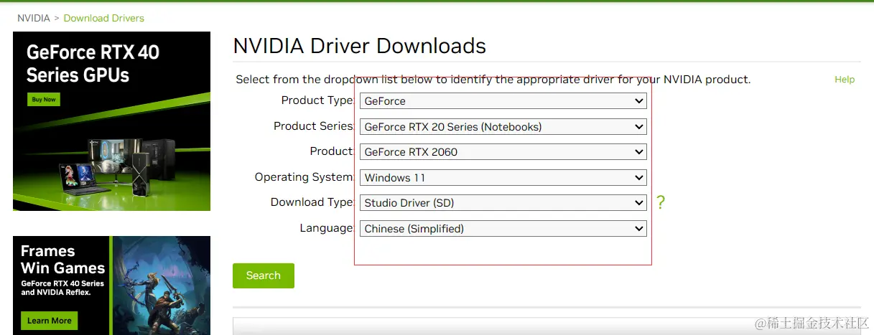Viewport: 874px width, 335px height.
Task: Open the Download Type dropdown
Action: coord(503,203)
